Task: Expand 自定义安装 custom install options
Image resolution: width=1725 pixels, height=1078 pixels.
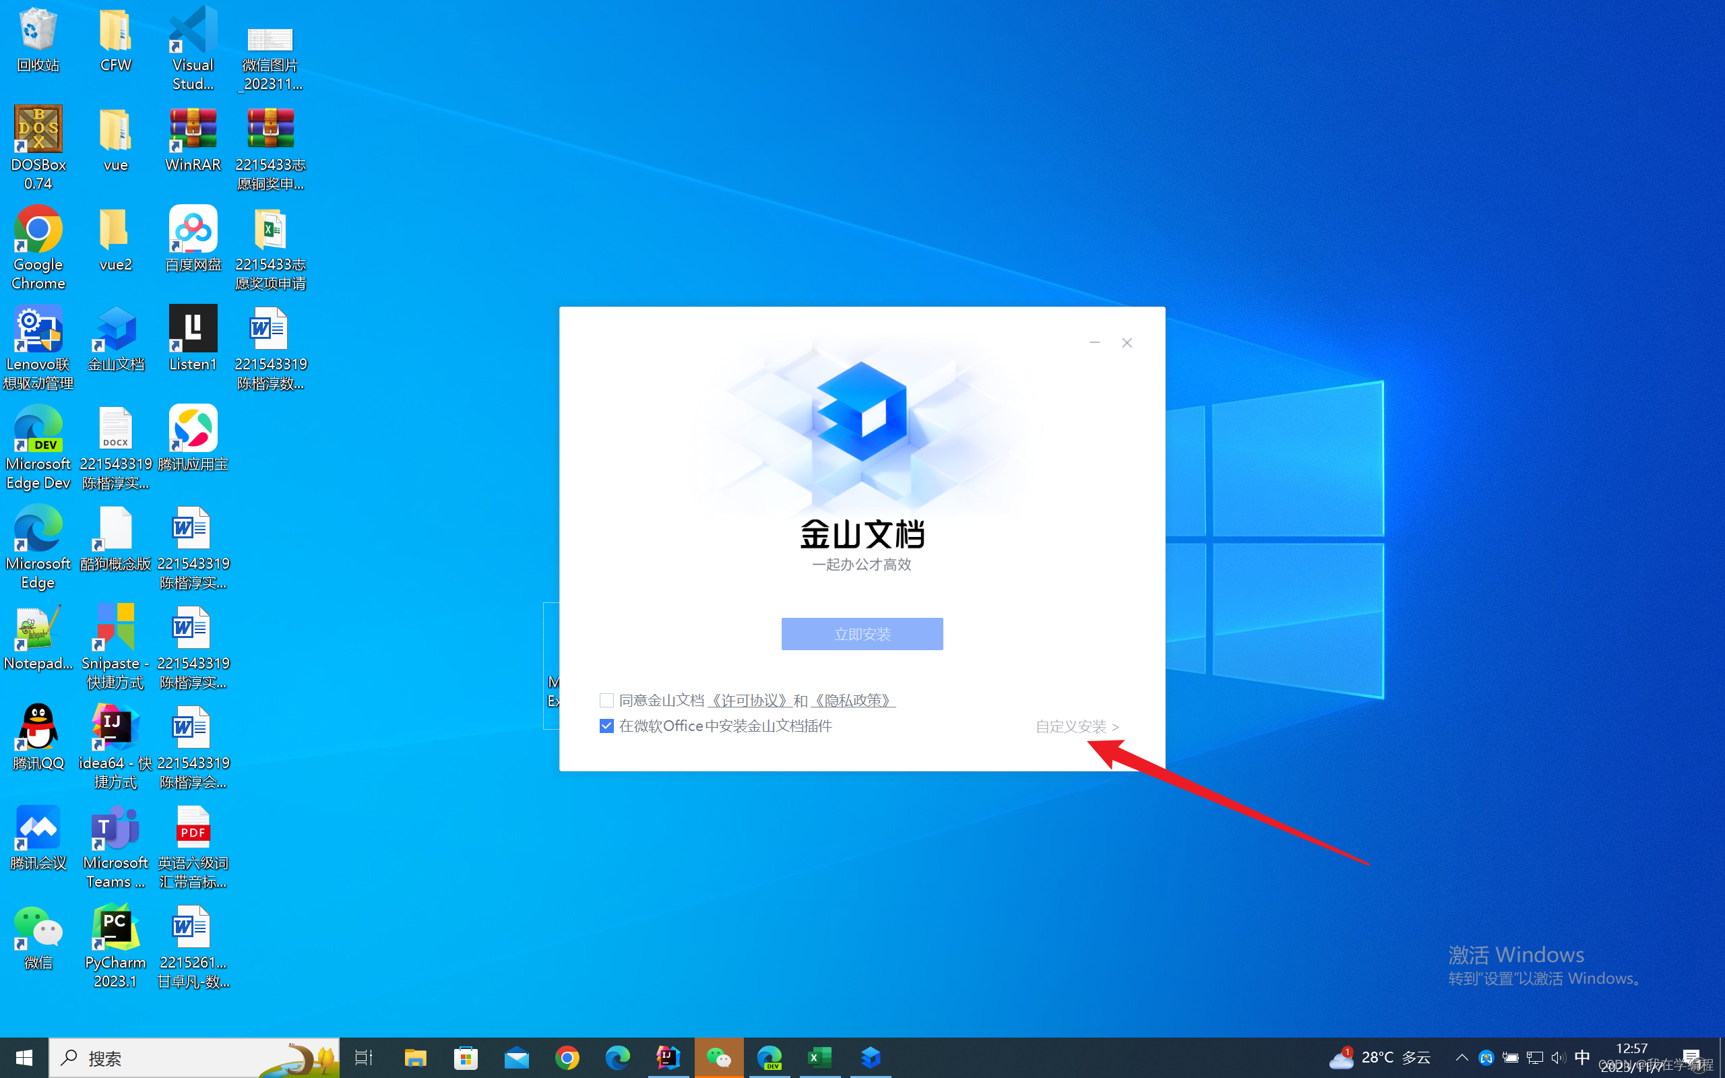Action: click(x=1076, y=726)
